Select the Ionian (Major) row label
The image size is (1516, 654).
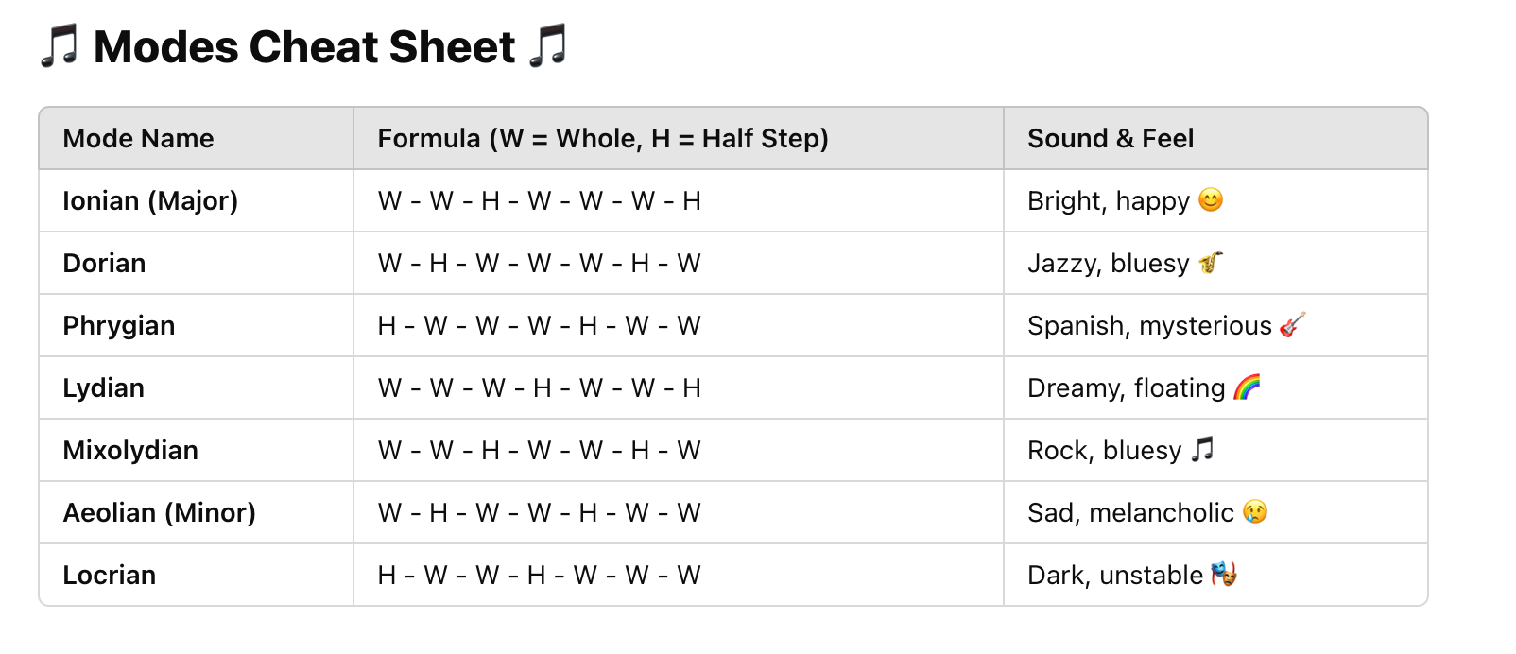150,201
